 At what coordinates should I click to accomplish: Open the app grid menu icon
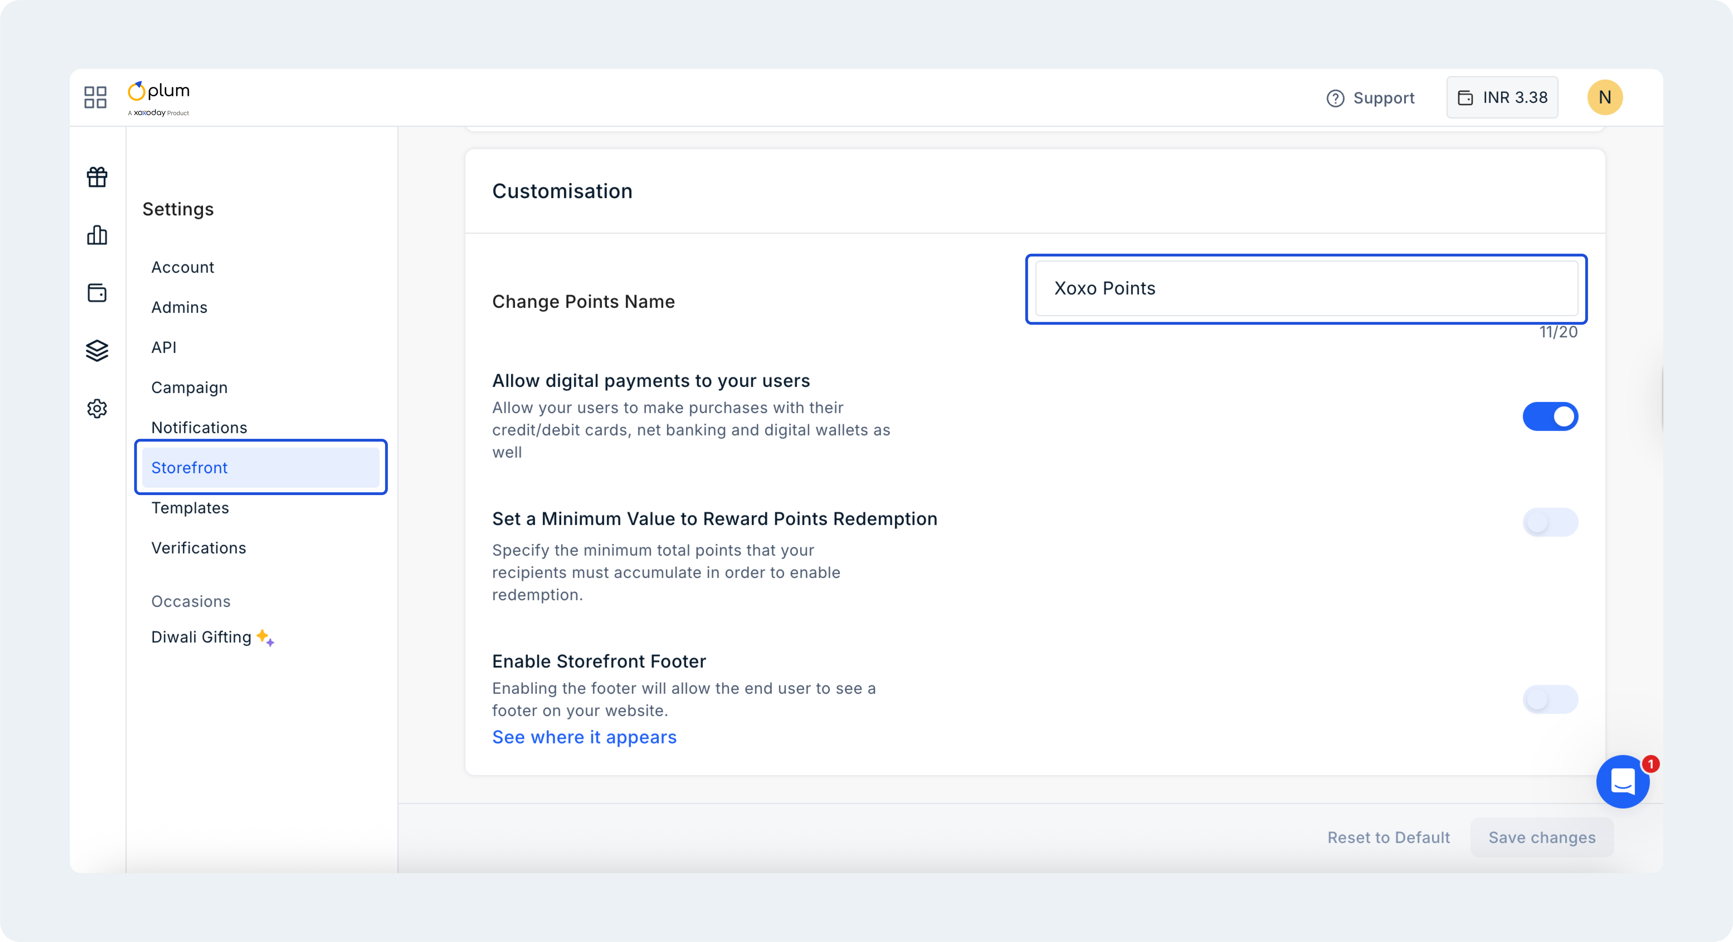[x=96, y=97]
